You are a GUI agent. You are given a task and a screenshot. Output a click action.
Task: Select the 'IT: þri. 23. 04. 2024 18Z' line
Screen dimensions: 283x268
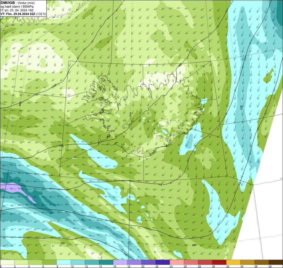(17, 10)
